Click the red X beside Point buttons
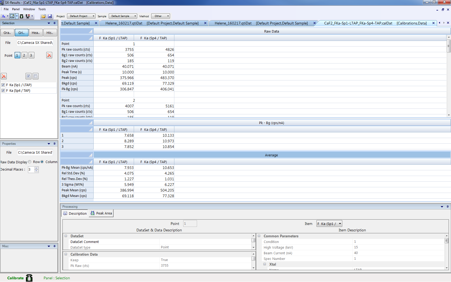451x282 pixels. click(49, 55)
